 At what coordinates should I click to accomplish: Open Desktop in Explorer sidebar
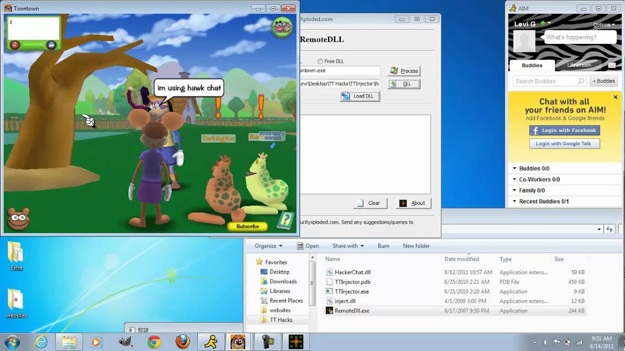tap(279, 272)
